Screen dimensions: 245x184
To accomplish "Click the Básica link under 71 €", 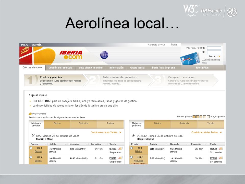I will [x=139, y=151].
